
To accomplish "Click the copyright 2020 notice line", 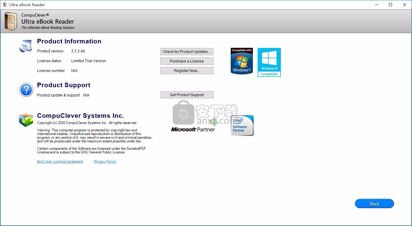I will [x=87, y=123].
